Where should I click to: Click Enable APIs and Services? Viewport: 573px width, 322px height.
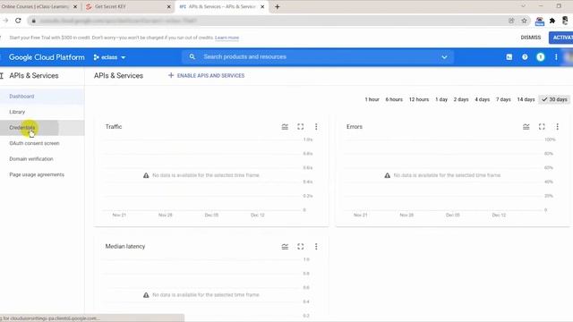point(206,75)
